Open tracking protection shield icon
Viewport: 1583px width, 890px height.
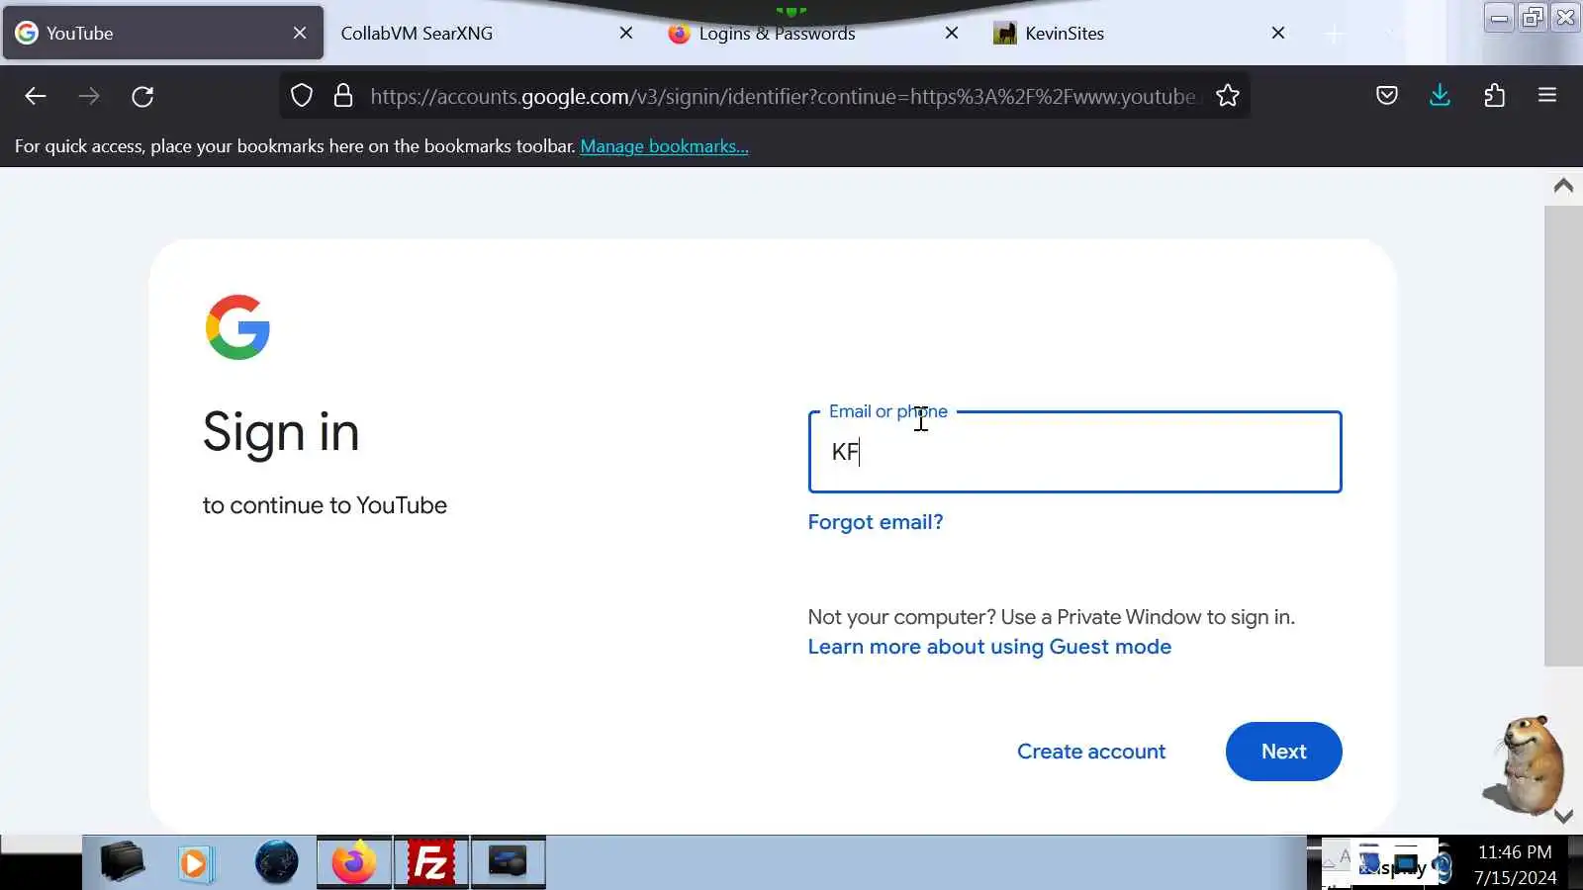point(302,96)
